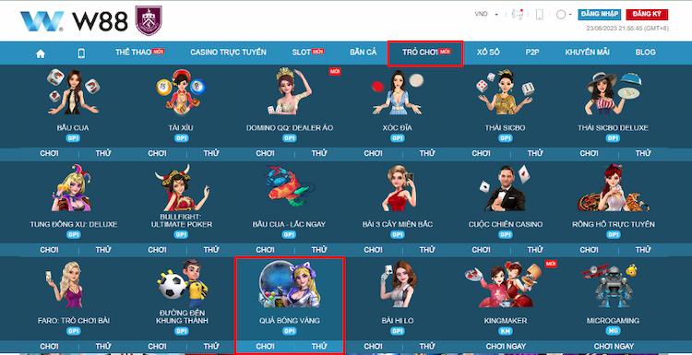Open the BẮN CÁ menu
The image size is (692, 355).
(x=364, y=52)
